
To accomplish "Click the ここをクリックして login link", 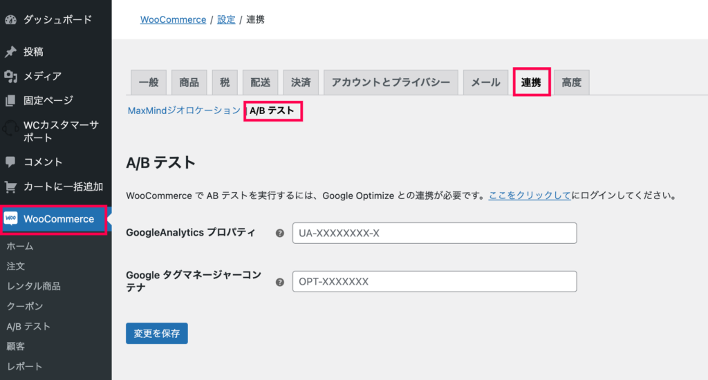I will (530, 196).
